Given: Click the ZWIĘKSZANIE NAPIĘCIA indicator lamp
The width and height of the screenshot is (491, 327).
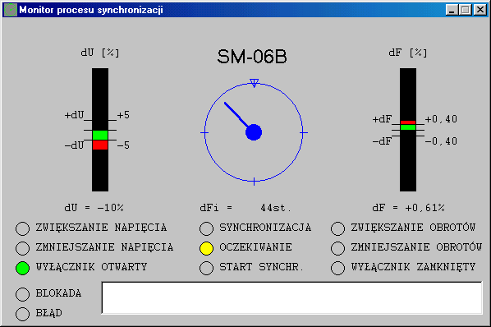Looking at the screenshot, I should (22, 228).
